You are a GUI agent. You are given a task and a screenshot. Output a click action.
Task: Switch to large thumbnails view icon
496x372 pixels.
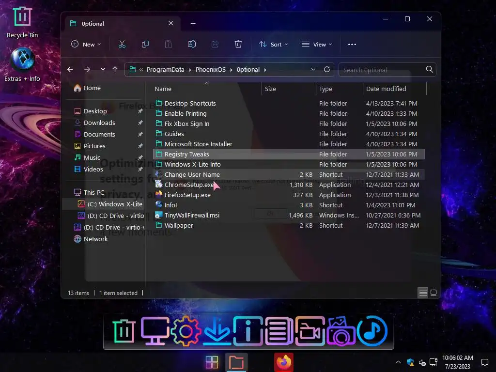click(434, 293)
